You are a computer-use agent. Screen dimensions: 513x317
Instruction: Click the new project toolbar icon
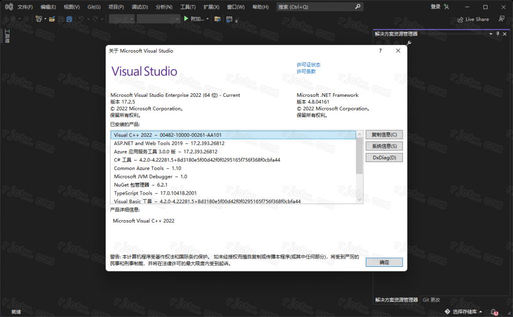[x=39, y=19]
